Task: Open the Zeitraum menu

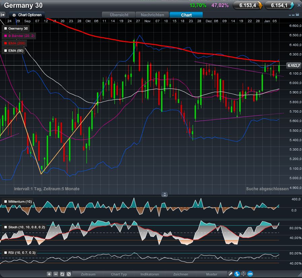Action: pos(88,274)
